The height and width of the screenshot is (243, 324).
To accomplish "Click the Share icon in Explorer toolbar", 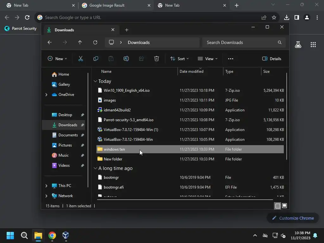I will point(141,59).
